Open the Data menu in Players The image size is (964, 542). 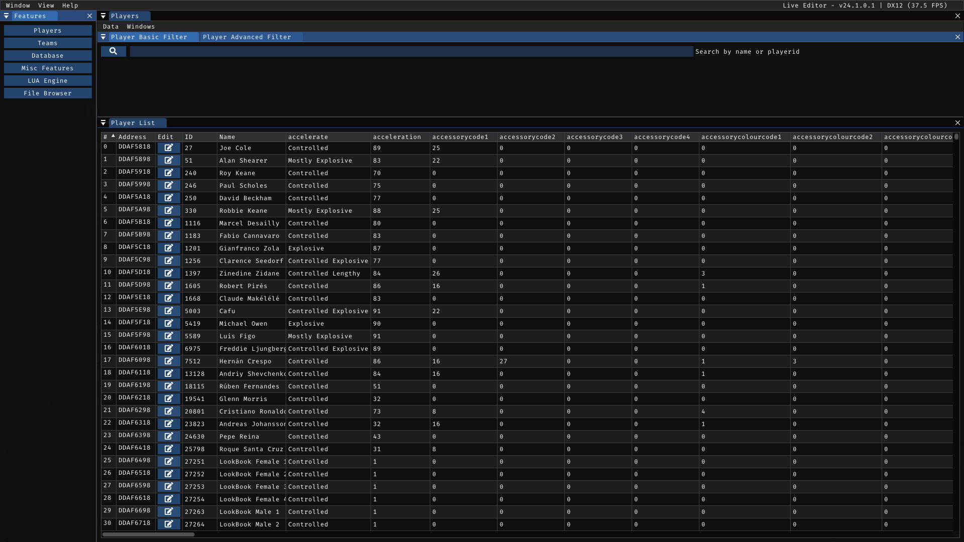pyautogui.click(x=111, y=27)
